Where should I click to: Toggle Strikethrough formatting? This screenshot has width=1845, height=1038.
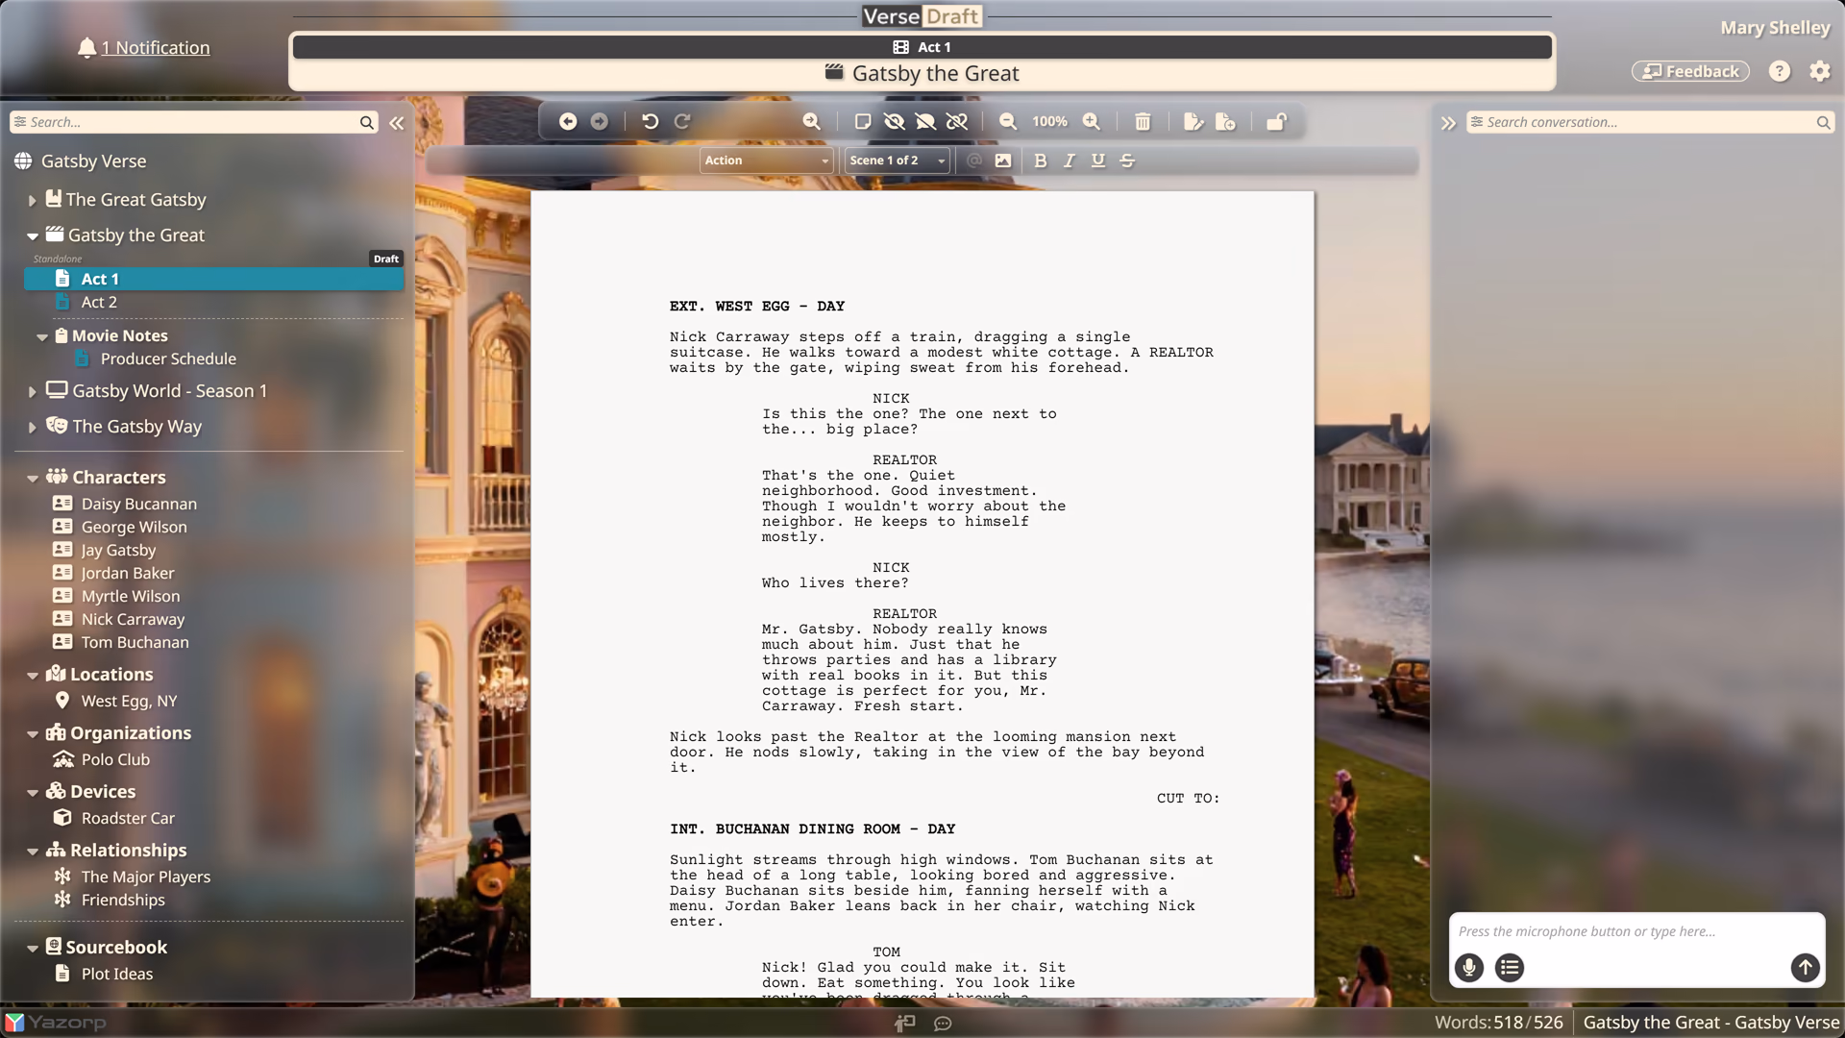click(x=1127, y=161)
